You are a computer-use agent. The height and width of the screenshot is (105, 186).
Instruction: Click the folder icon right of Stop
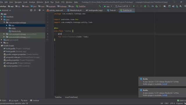[165, 6]
